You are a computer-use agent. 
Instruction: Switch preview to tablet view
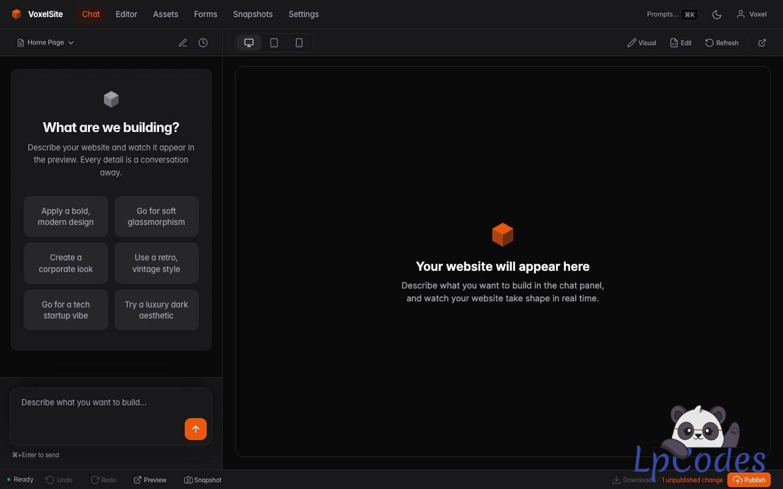click(x=274, y=43)
